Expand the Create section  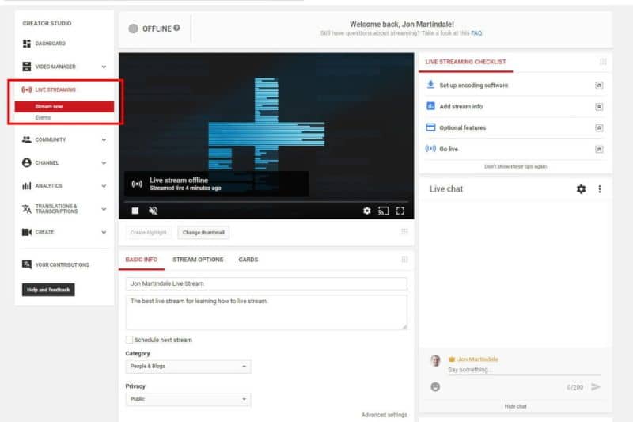coord(104,232)
